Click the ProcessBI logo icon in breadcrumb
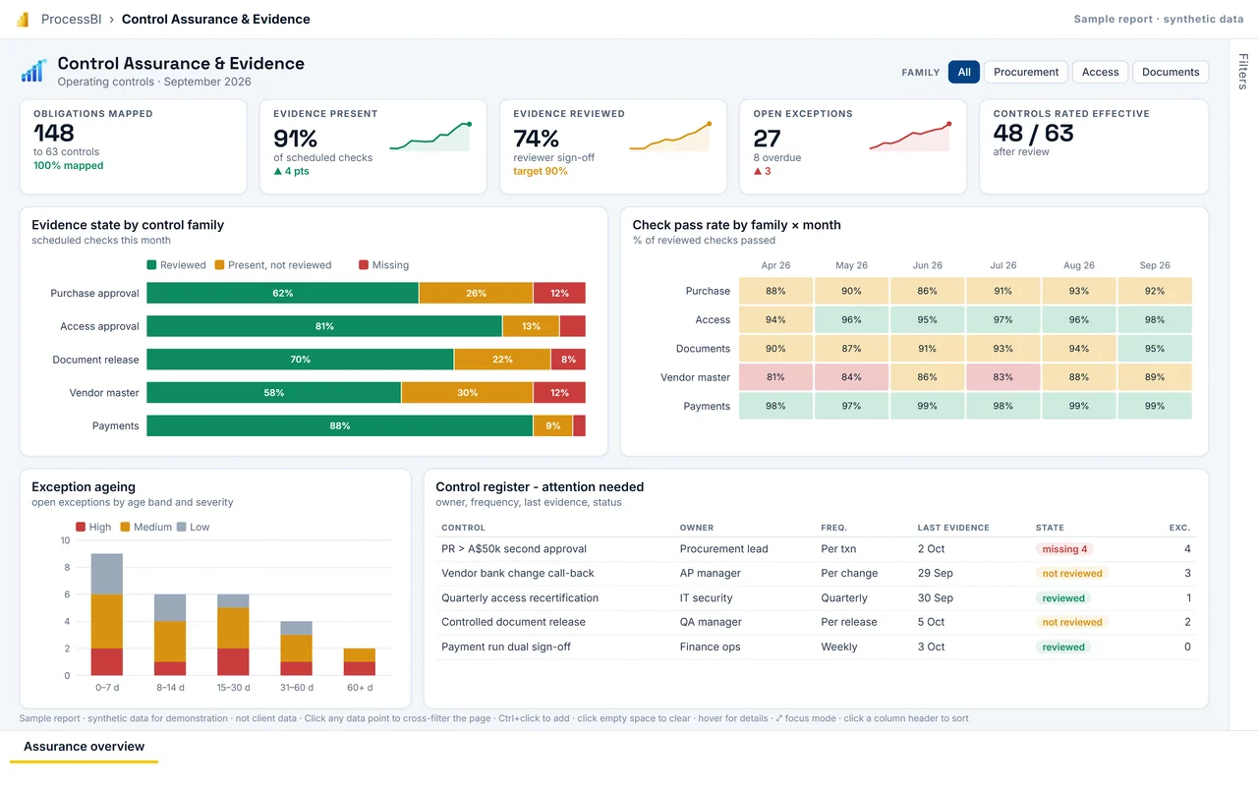Viewport: 1258px width, 786px height. (23, 20)
